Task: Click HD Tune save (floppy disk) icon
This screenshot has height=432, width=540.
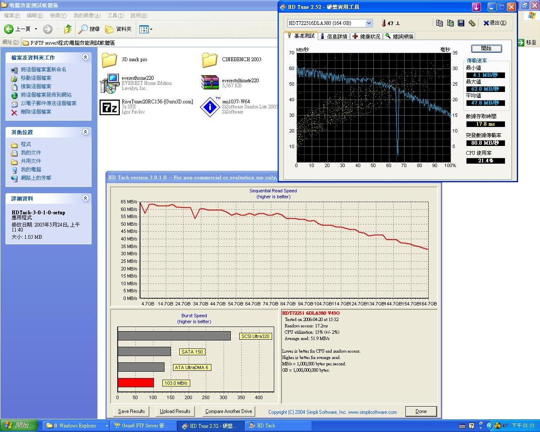Action: click(x=461, y=23)
